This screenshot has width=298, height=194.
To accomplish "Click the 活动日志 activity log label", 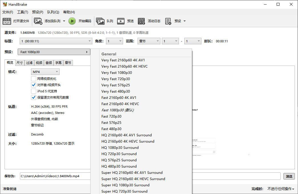I will coord(154,21).
